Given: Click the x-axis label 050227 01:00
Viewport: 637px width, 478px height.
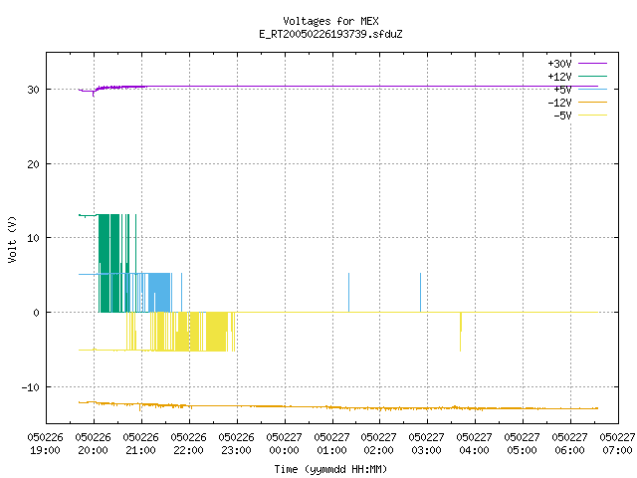Looking at the screenshot, I should (331, 444).
